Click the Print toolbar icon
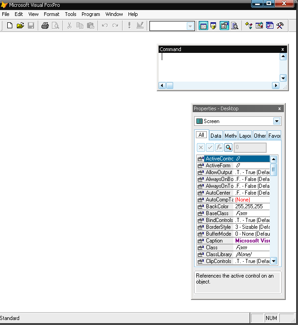 (x=45, y=26)
